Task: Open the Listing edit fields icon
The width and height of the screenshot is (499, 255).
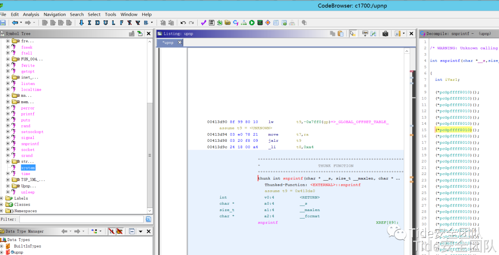Action: click(365, 33)
